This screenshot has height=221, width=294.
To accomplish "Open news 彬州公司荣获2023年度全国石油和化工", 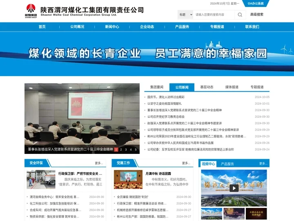I will click(x=197, y=136).
